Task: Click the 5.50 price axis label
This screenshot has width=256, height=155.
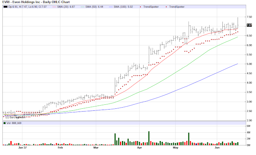Action: 249,55
